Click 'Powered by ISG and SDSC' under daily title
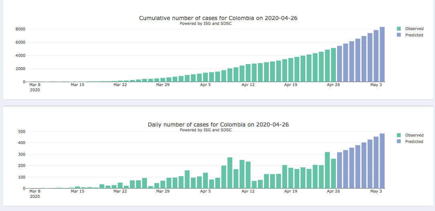The image size is (435, 211). [205, 130]
